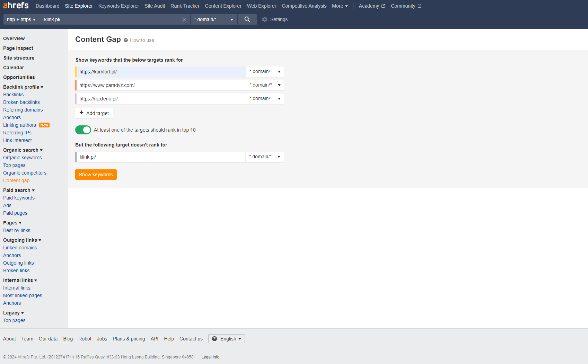Open the Settings gear icon
Viewport: 588px width, 364px height.
265,19
